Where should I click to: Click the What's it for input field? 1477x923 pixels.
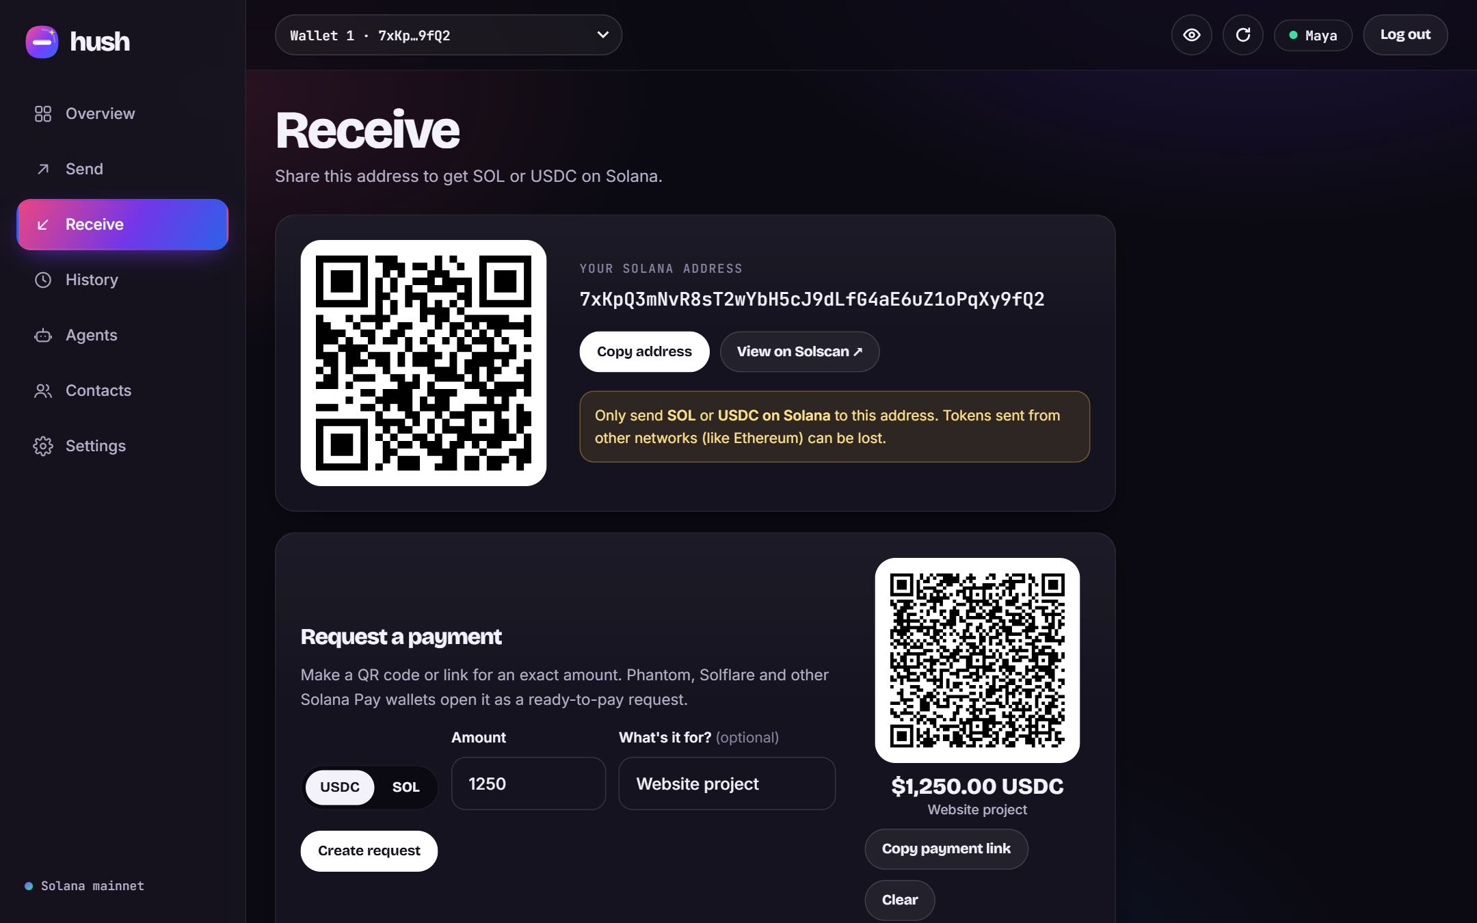tap(727, 784)
